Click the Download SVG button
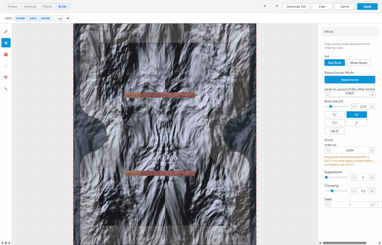382x245 pixels. [x=296, y=7]
